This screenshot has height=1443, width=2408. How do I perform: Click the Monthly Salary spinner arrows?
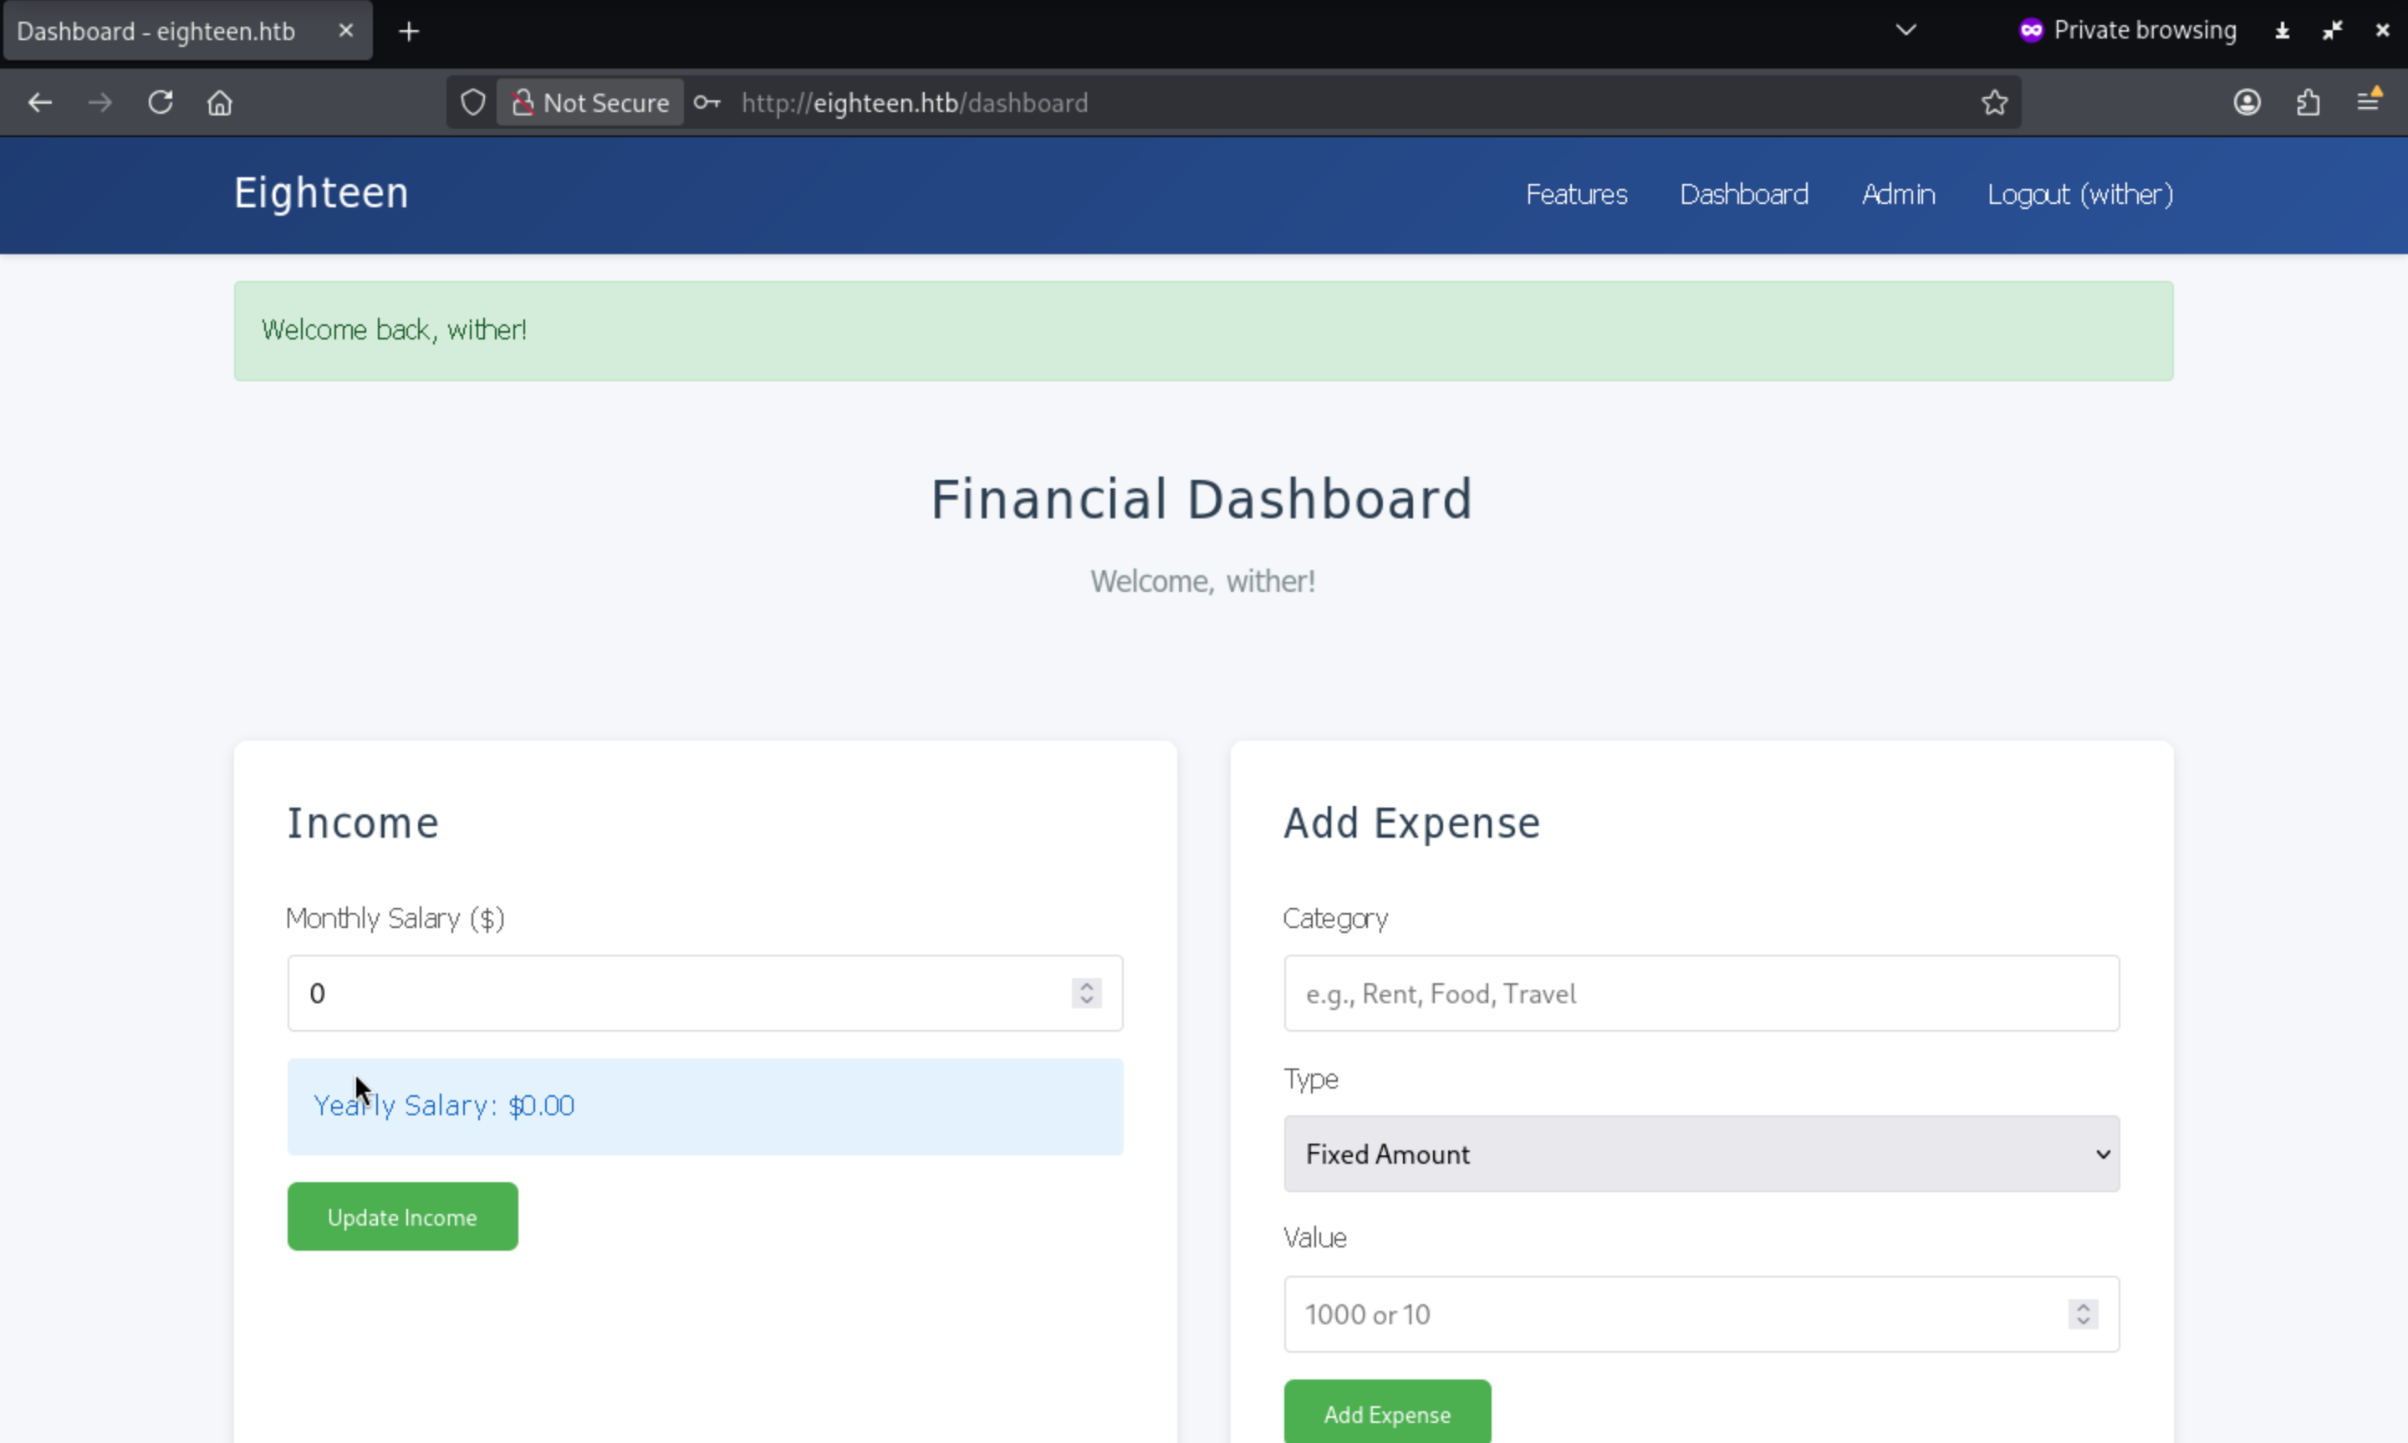[1086, 992]
